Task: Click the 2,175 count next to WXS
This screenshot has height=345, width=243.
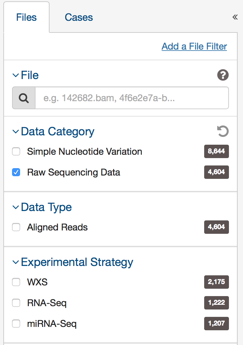Action: pos(216,282)
